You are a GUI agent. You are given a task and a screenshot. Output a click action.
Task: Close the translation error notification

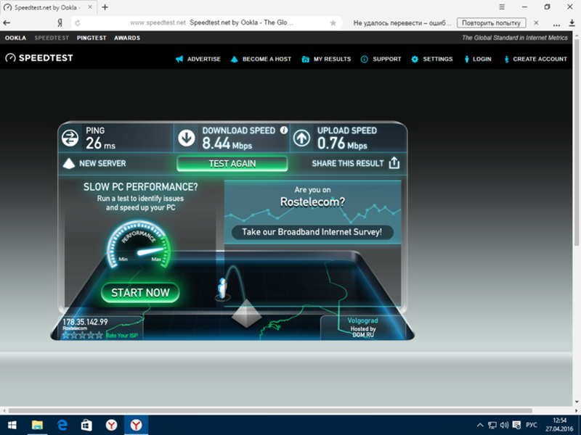pos(536,23)
